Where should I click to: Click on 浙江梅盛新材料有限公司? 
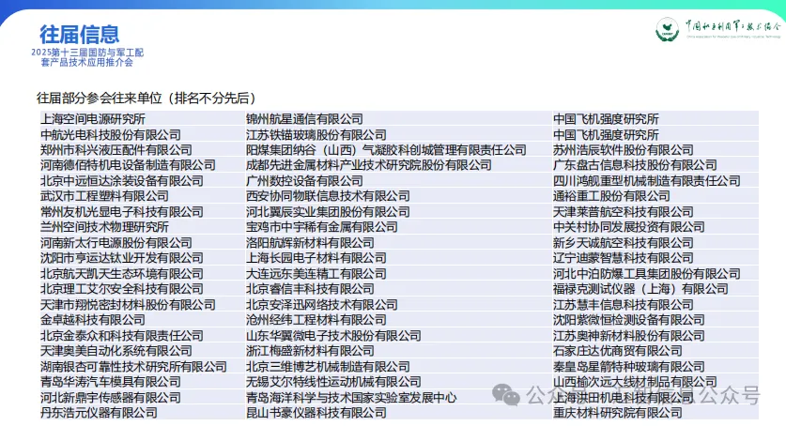(x=310, y=351)
